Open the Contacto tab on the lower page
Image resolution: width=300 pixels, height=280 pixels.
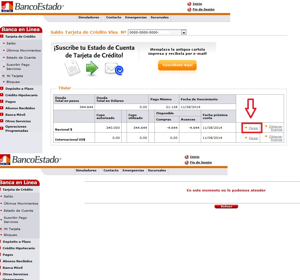point(111,170)
